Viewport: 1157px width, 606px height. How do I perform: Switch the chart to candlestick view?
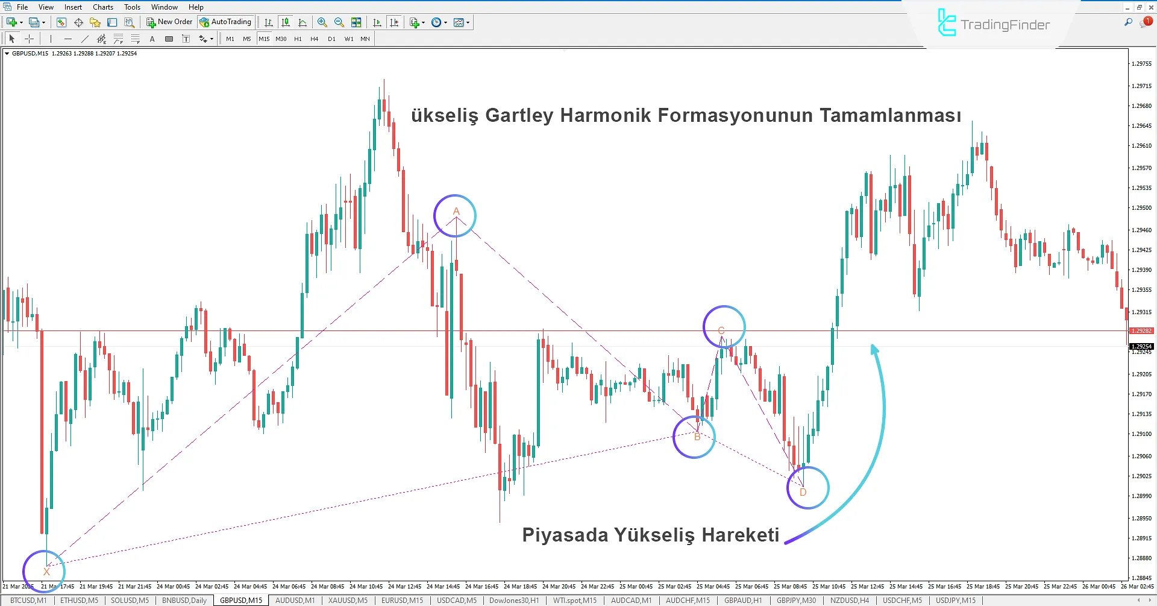tap(285, 22)
